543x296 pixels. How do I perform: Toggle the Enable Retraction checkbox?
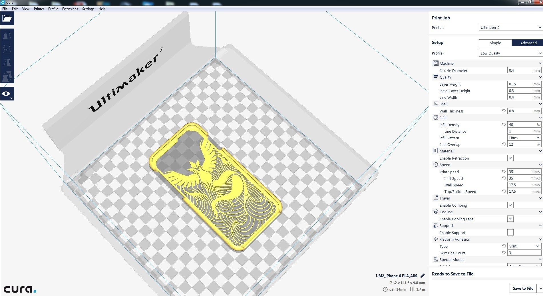pos(510,158)
